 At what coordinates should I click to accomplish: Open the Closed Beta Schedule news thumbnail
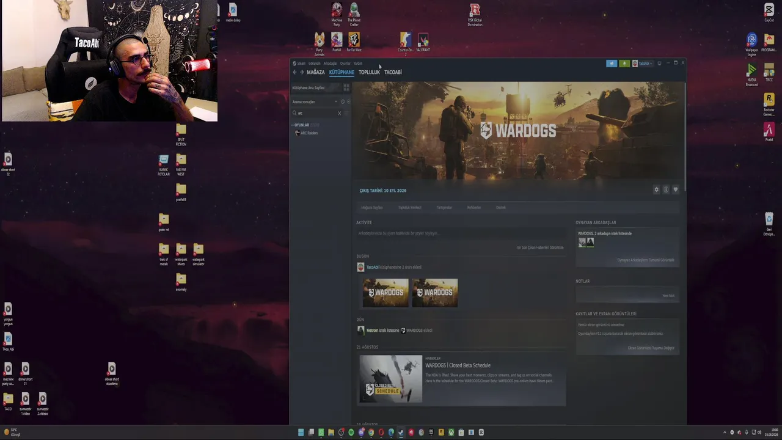pos(390,379)
